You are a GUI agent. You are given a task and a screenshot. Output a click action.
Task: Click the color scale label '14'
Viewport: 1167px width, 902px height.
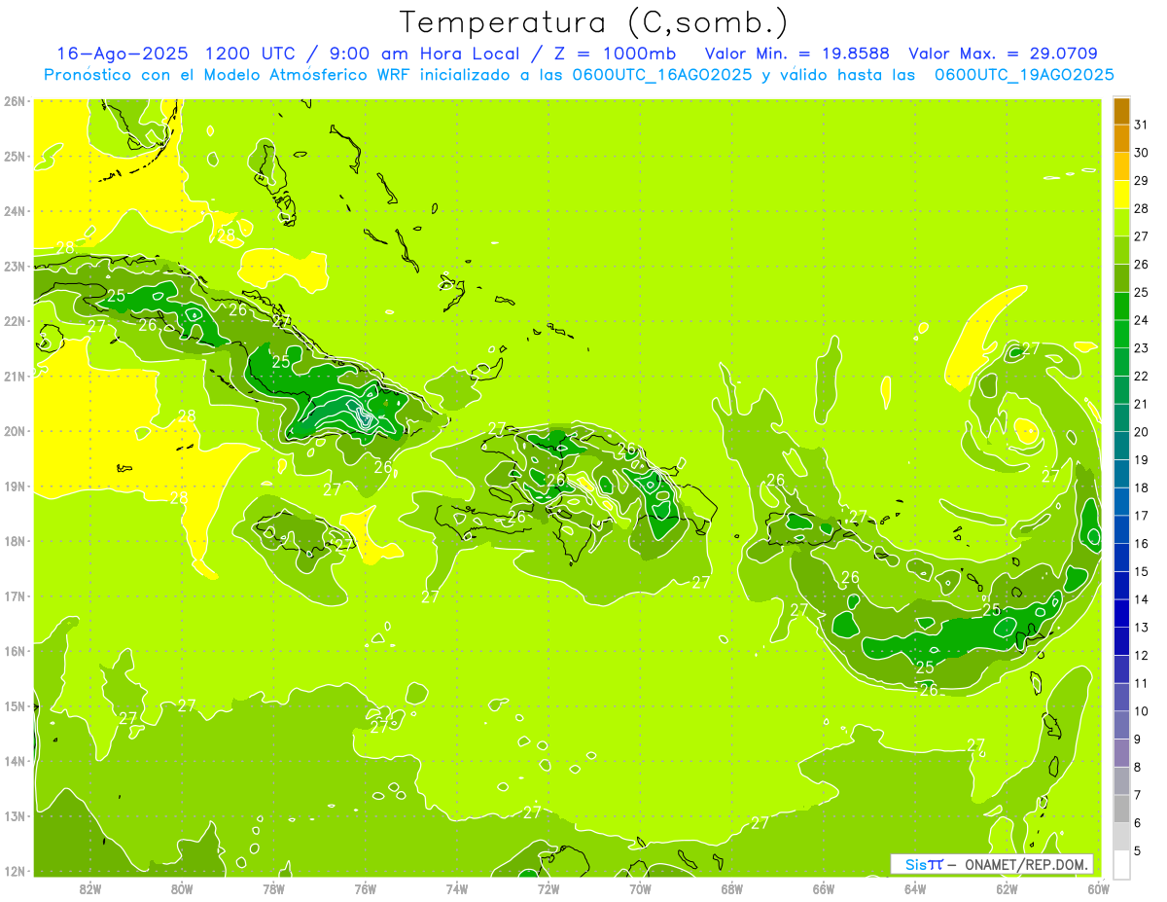tap(1142, 599)
